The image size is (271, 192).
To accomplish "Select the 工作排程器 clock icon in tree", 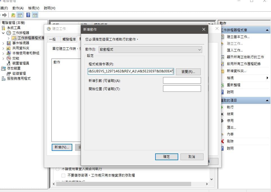I will click(x=9, y=33).
